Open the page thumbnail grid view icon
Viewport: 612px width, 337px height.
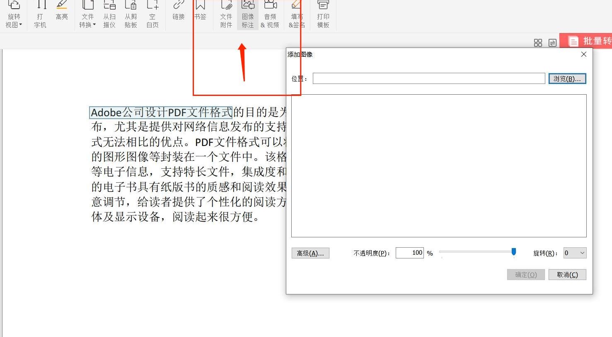pyautogui.click(x=538, y=43)
